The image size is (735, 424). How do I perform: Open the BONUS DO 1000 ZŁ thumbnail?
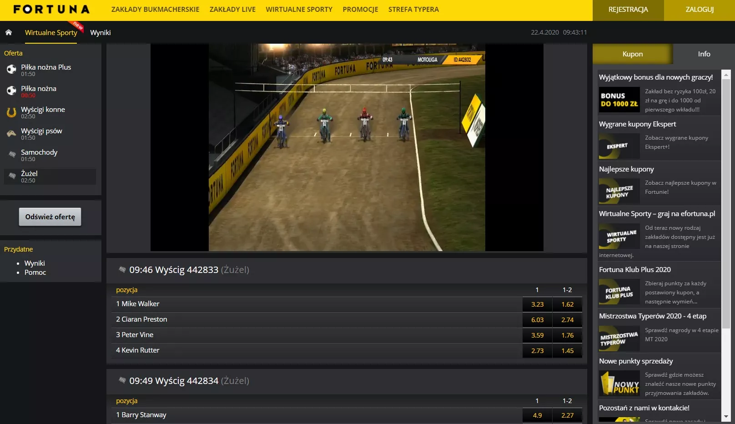click(619, 100)
